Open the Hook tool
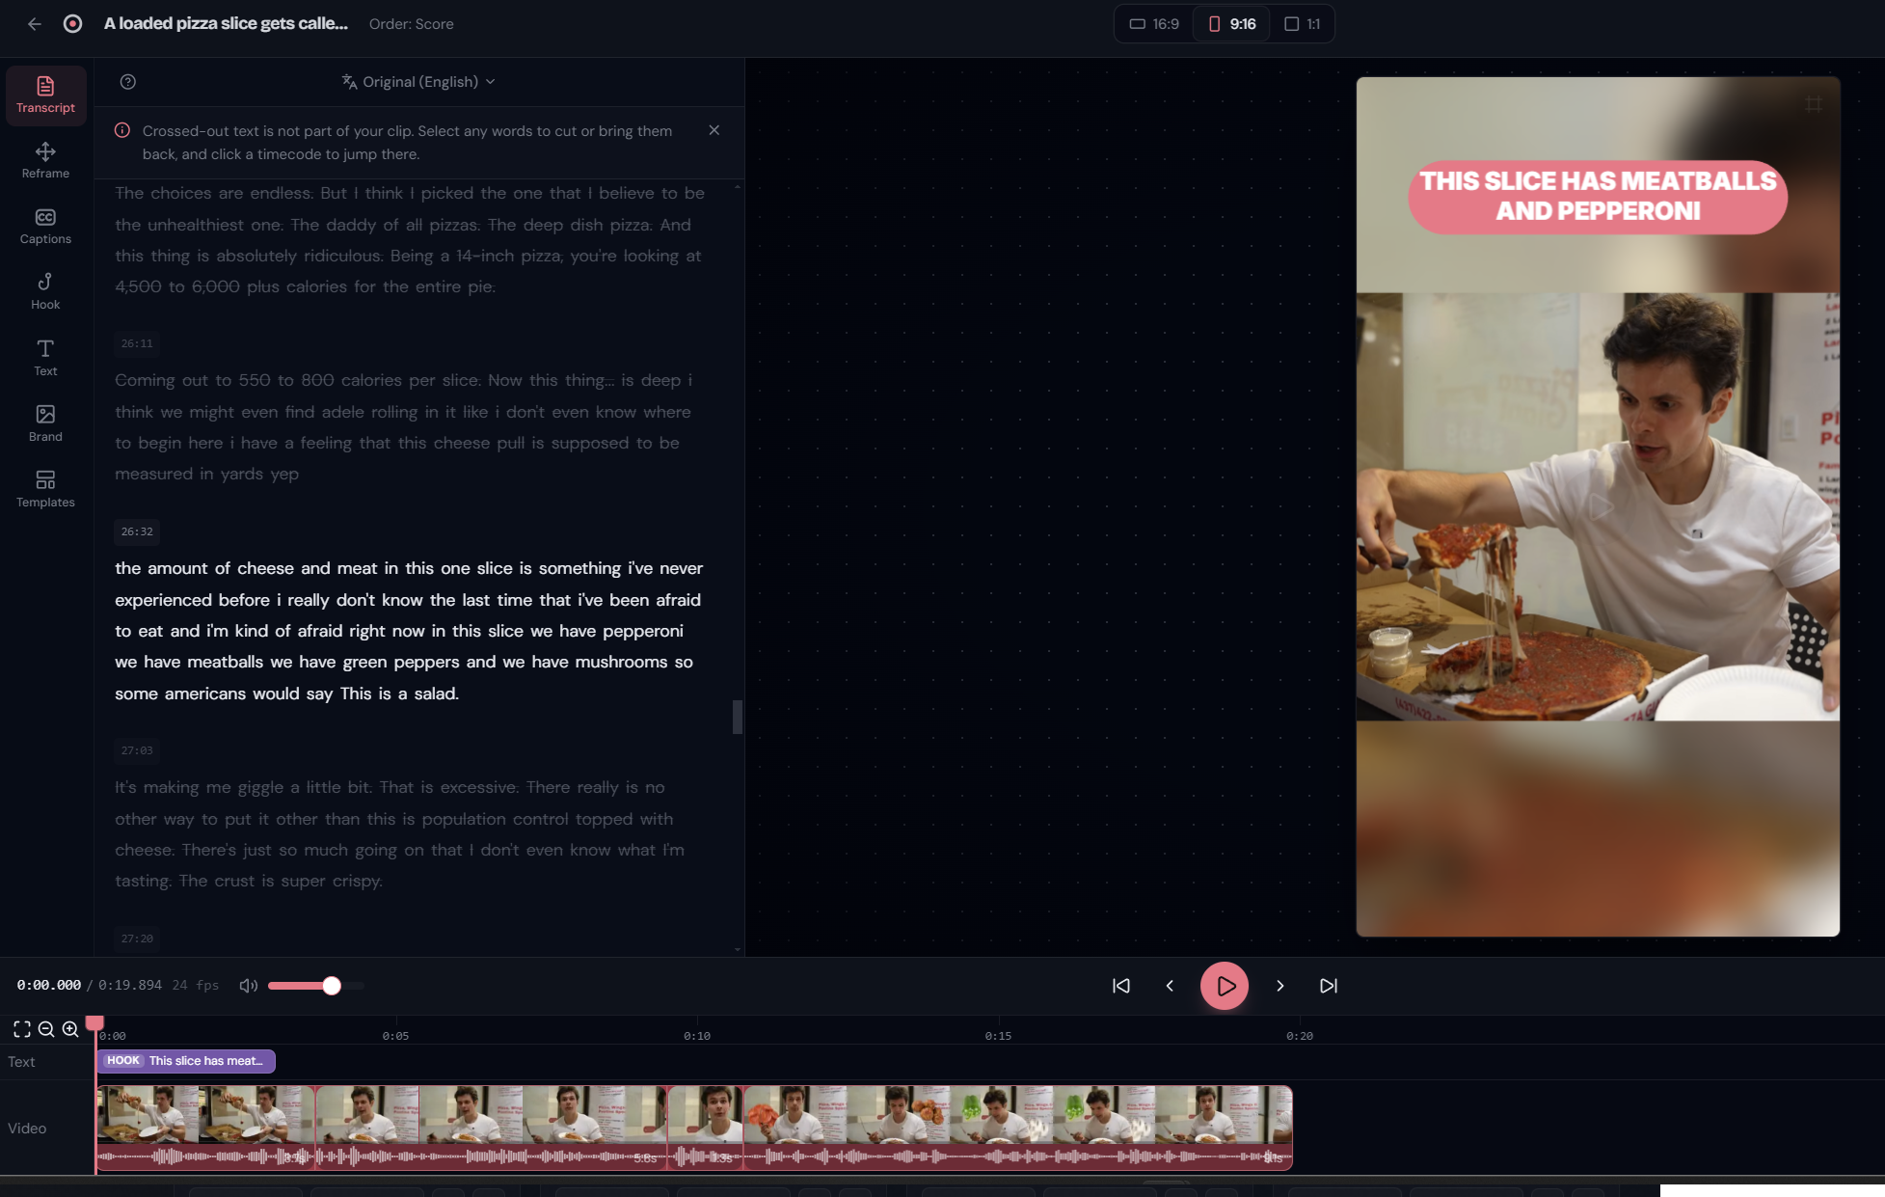The image size is (1885, 1197). click(45, 291)
